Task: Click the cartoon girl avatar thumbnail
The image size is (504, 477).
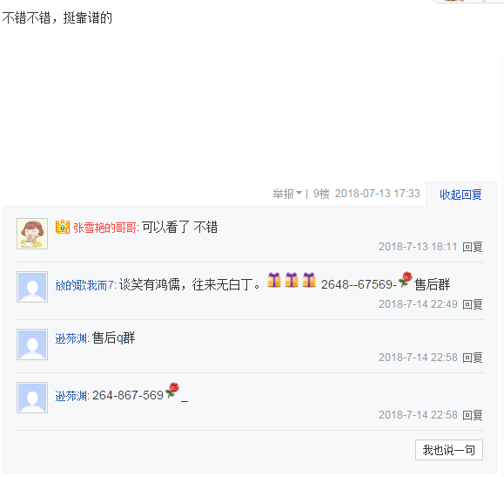Action: point(32,234)
